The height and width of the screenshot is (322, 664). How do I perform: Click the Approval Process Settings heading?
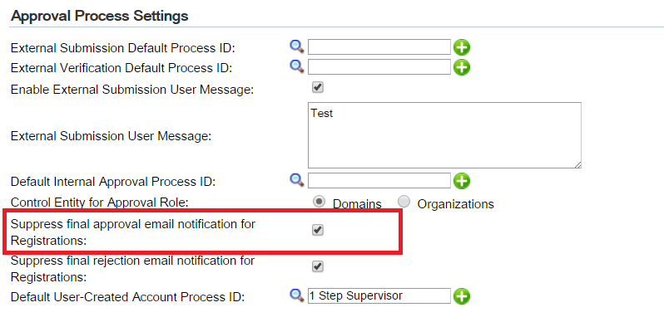pos(100,16)
